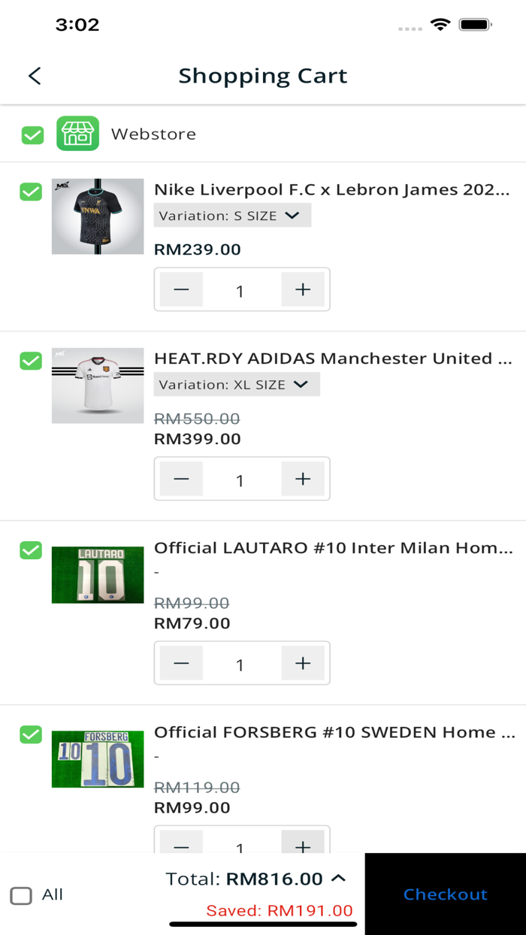
Task: Open the S SIZE variation dropdown
Action: tap(232, 216)
